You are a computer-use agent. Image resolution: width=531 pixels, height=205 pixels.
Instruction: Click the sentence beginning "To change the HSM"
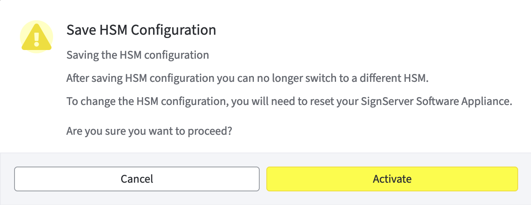[x=289, y=101]
